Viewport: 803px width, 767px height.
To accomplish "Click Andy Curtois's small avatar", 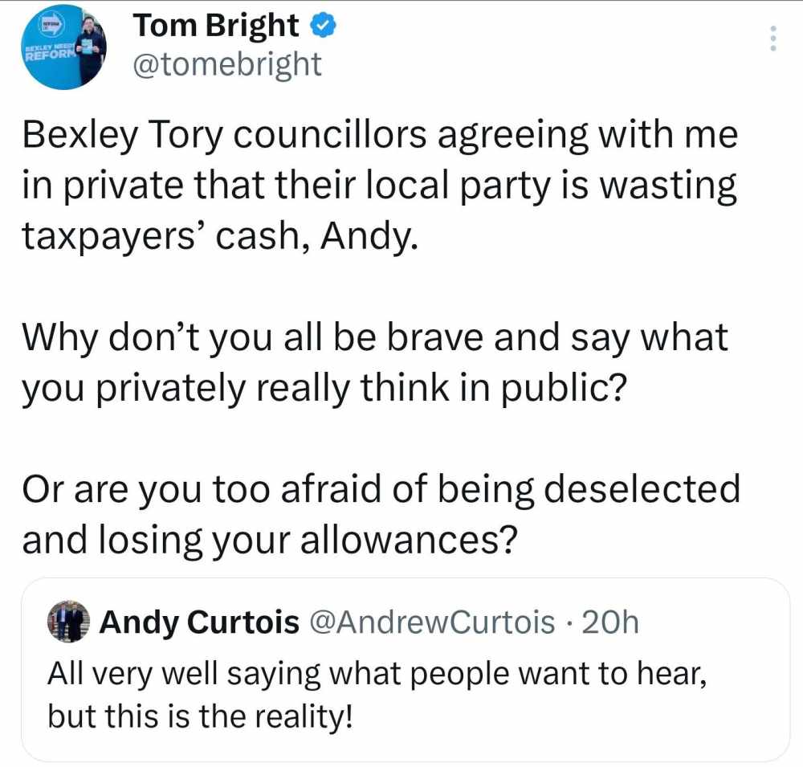I will click(x=67, y=622).
